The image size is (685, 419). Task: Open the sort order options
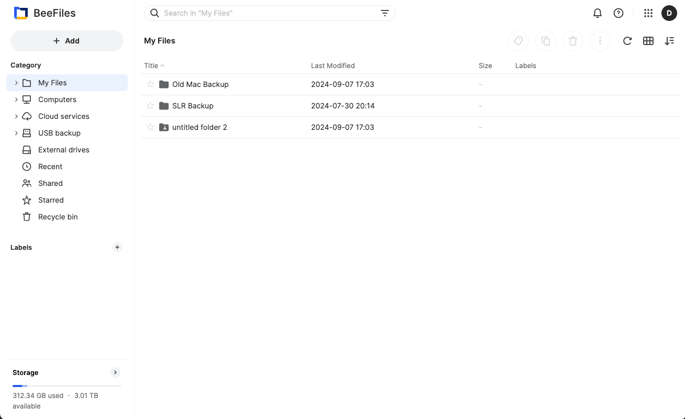click(x=669, y=41)
